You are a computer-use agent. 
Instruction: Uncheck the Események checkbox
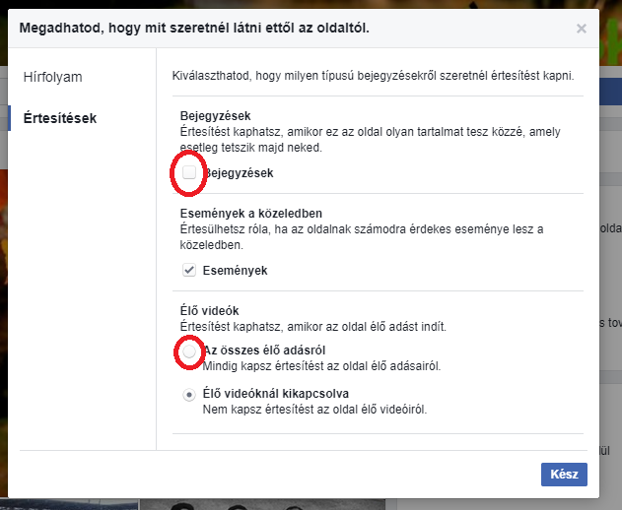point(189,270)
